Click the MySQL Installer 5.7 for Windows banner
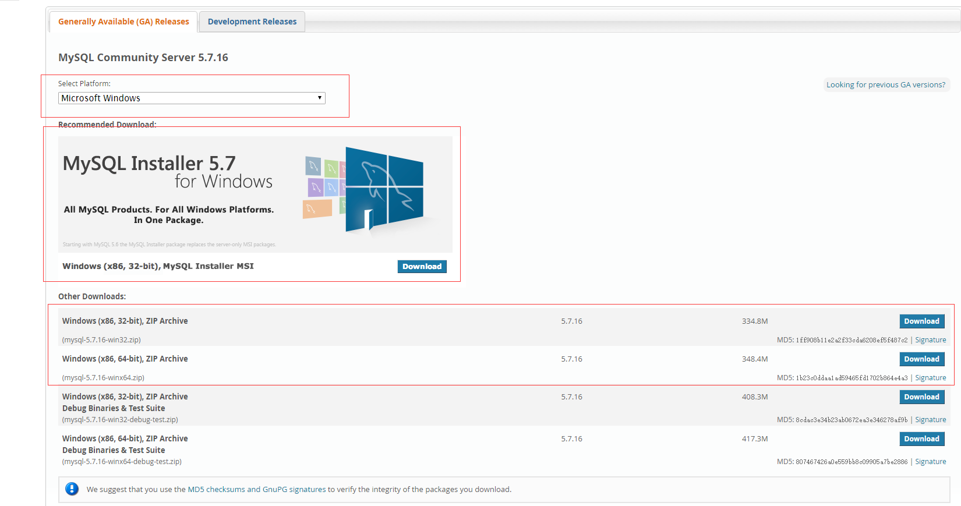The height and width of the screenshot is (506, 961). 255,194
